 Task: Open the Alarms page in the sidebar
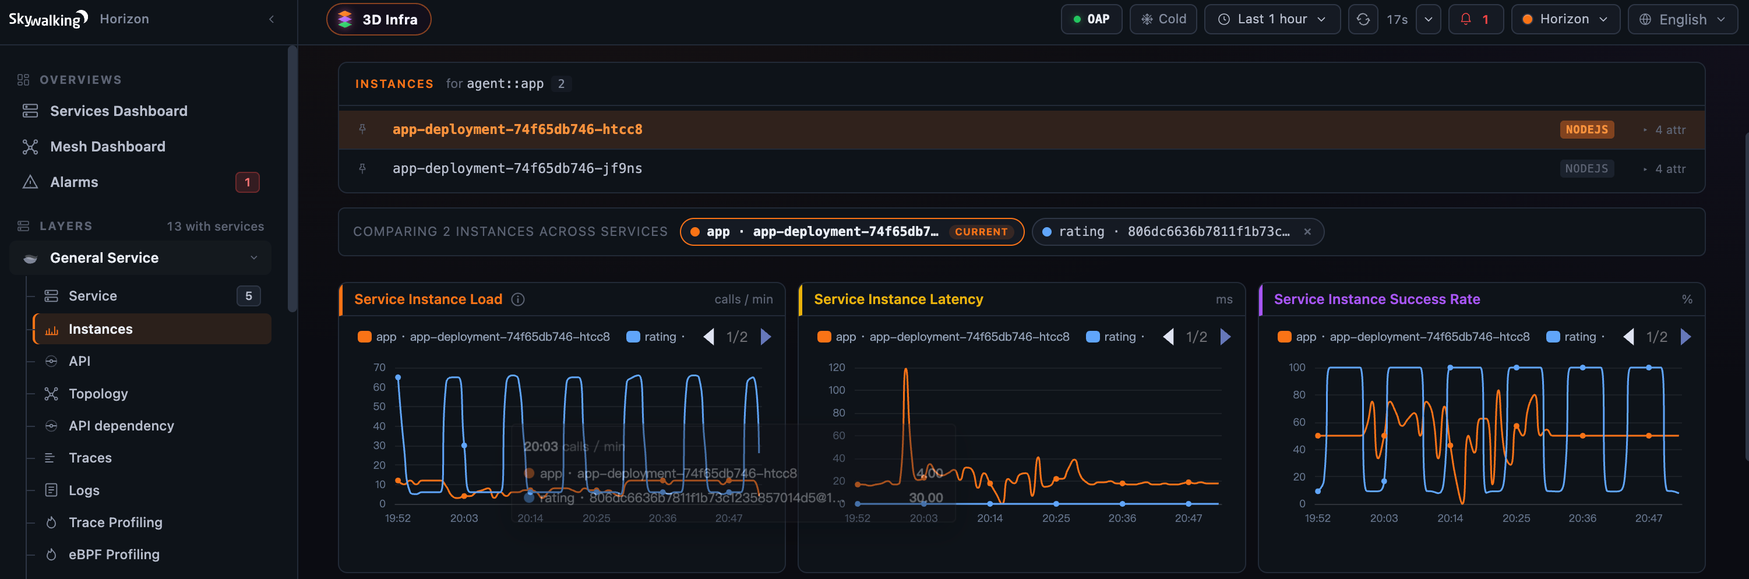point(74,182)
